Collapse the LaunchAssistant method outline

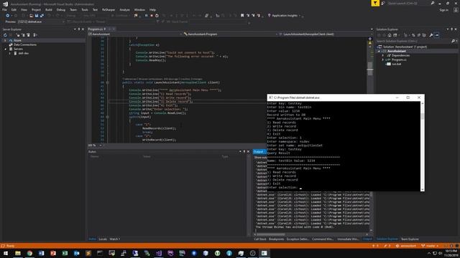[x=107, y=82]
